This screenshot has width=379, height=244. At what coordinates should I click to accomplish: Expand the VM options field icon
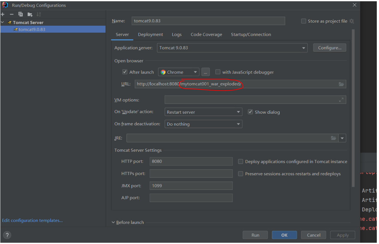(x=341, y=100)
